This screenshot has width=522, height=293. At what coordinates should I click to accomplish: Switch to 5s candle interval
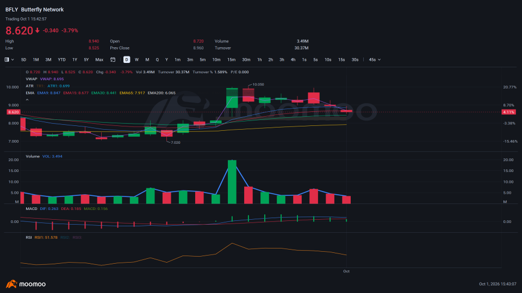click(315, 60)
